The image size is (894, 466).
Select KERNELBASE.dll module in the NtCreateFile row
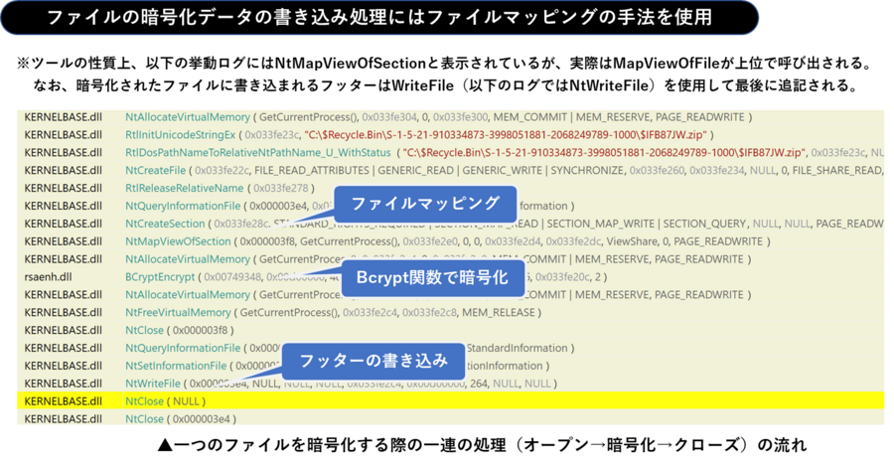click(63, 170)
